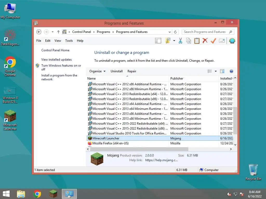The width and height of the screenshot is (266, 199).
Task: Sort by Publisher column header
Action: (194, 79)
